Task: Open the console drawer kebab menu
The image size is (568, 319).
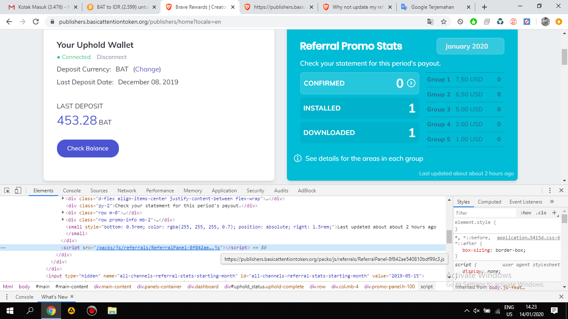Action: (x=7, y=297)
